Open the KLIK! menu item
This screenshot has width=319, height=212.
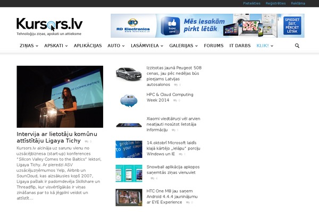pyautogui.click(x=263, y=46)
